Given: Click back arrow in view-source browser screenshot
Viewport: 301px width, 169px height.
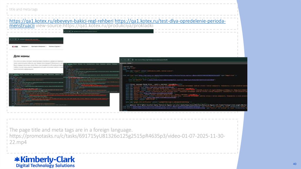Looking at the screenshot, I should tap(121, 60).
